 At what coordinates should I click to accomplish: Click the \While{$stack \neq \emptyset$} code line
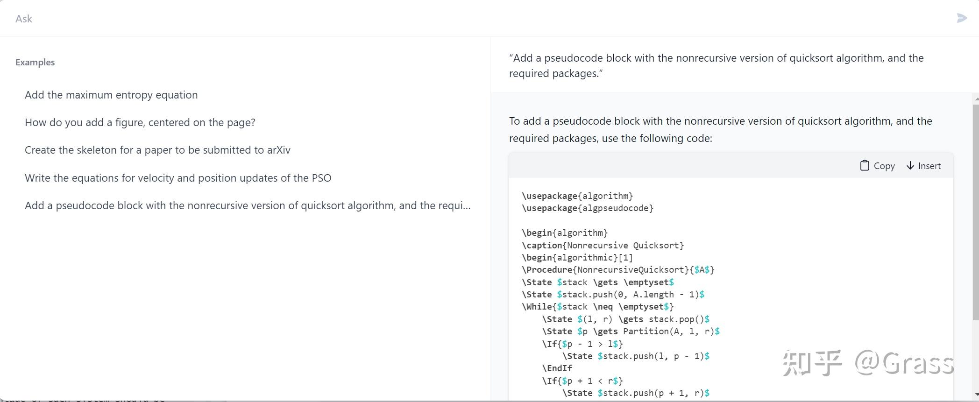[x=597, y=307]
